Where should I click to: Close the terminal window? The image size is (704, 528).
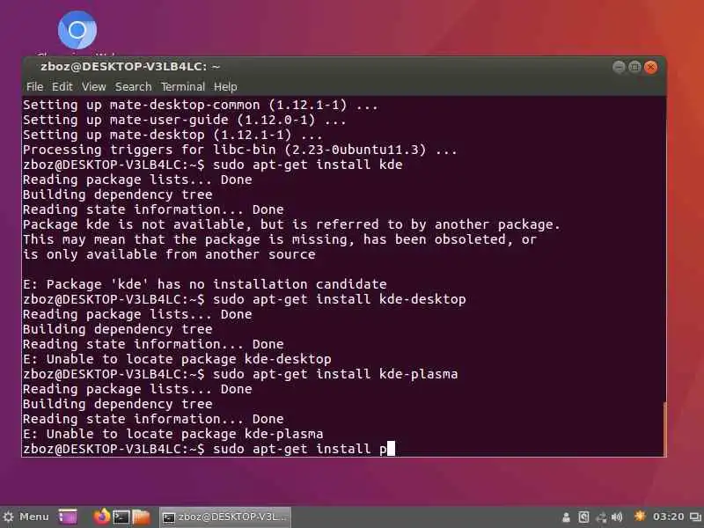coord(650,68)
